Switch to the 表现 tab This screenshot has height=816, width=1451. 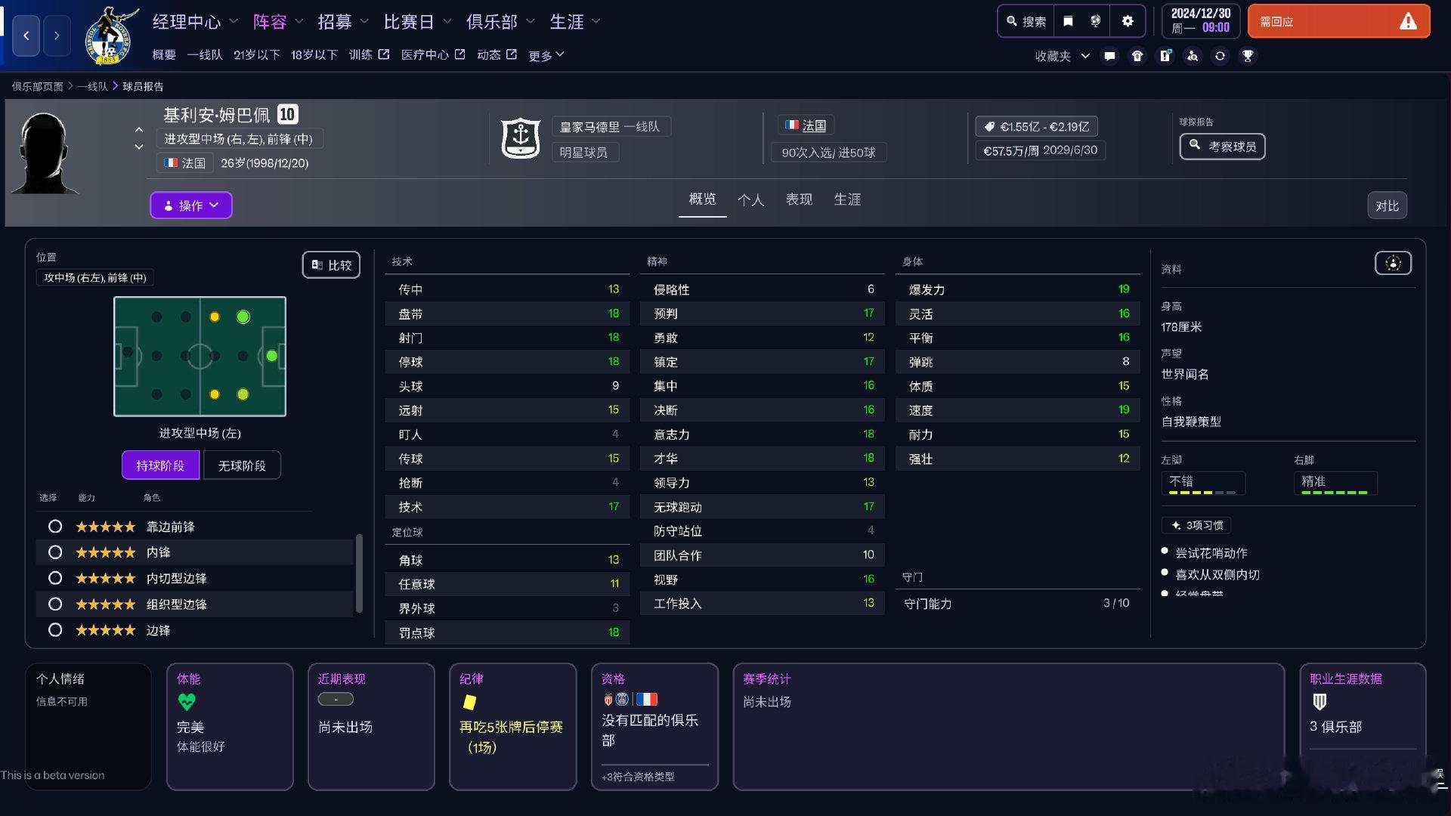pyautogui.click(x=799, y=199)
